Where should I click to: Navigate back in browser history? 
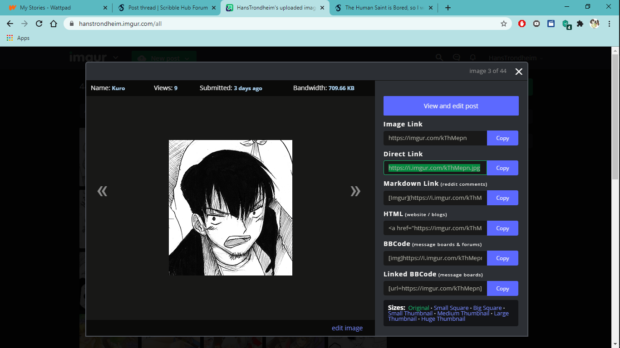coord(10,24)
